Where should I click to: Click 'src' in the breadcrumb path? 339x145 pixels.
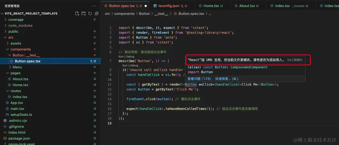(107, 14)
